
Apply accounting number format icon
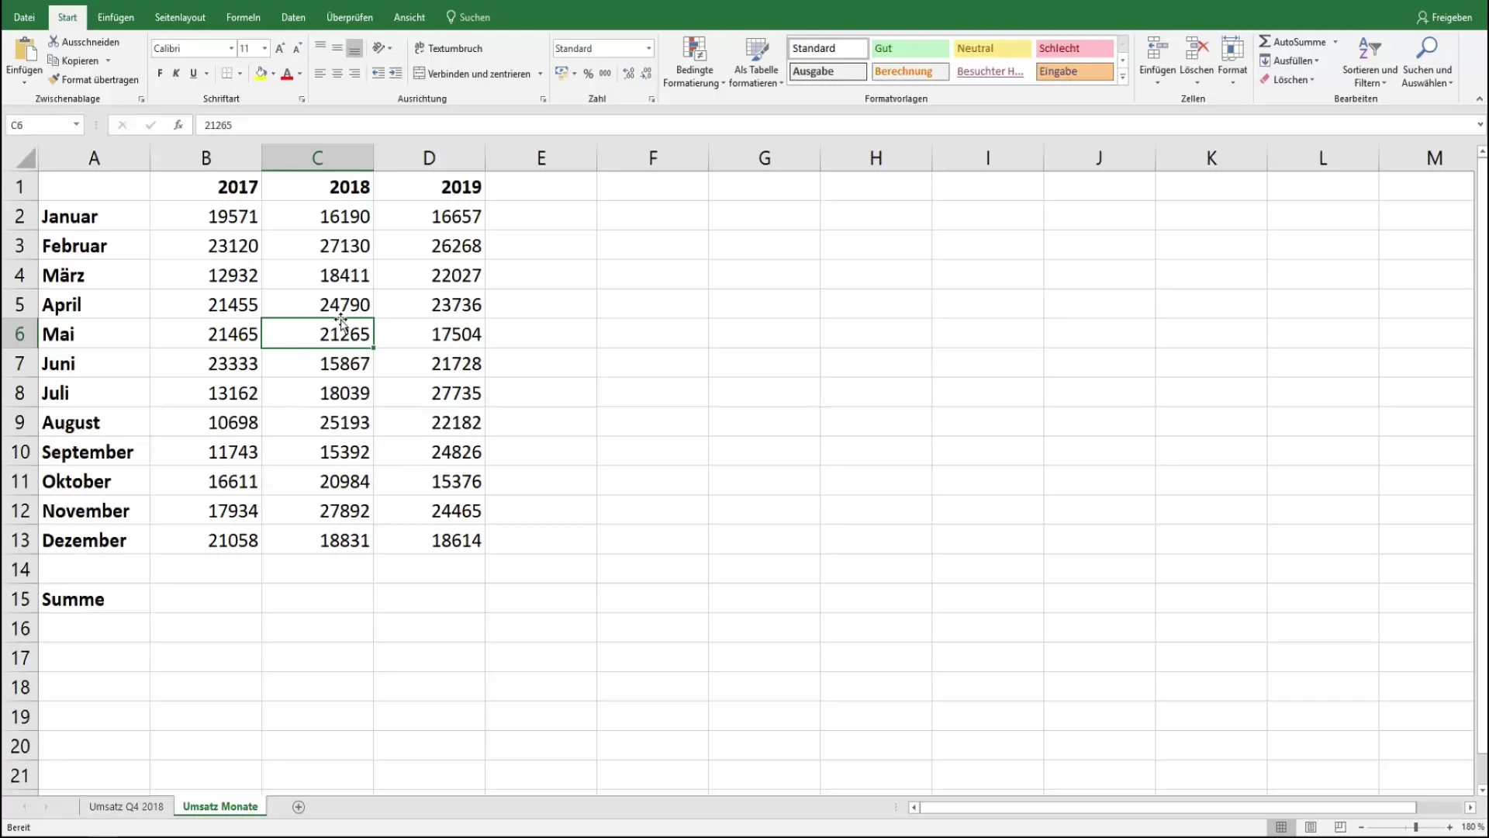pos(561,74)
